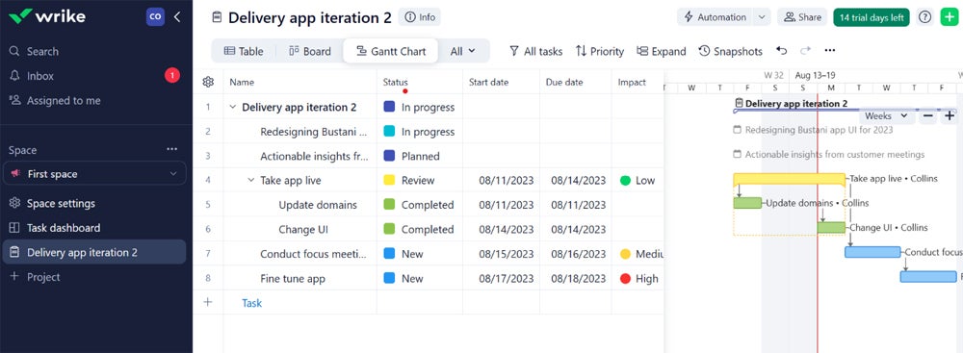Screen dimensions: 963x353
Task: Click the yellow Review status swatch
Action: click(x=389, y=181)
